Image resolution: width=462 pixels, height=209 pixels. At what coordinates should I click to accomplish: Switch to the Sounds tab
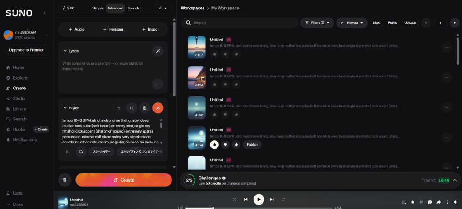[x=133, y=8]
